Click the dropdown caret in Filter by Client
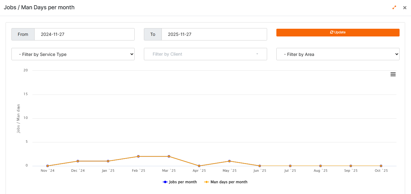 [257, 54]
